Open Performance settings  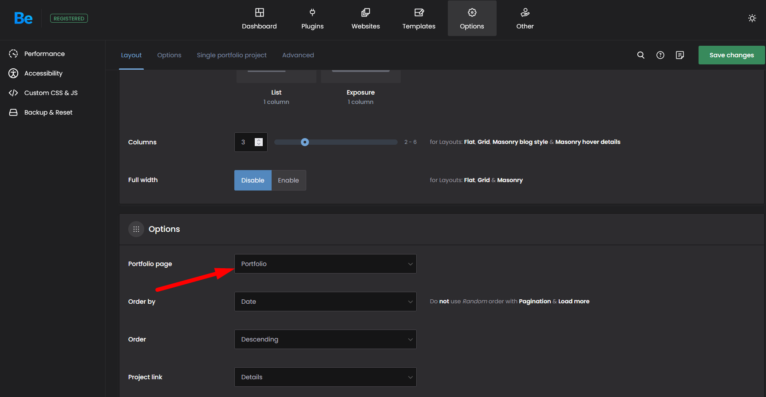[44, 54]
